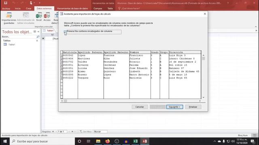Click the Buscar box in the record navigator
259x145 pixels.
100,132
